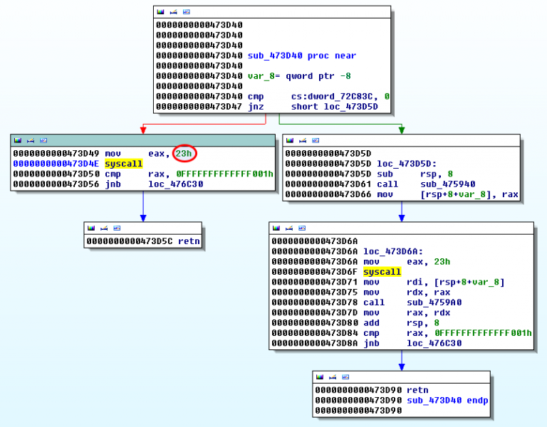Viewport: 547px width, 427px height.
Task: Click the color icon on the selected 473D49 node
Action: [16, 140]
